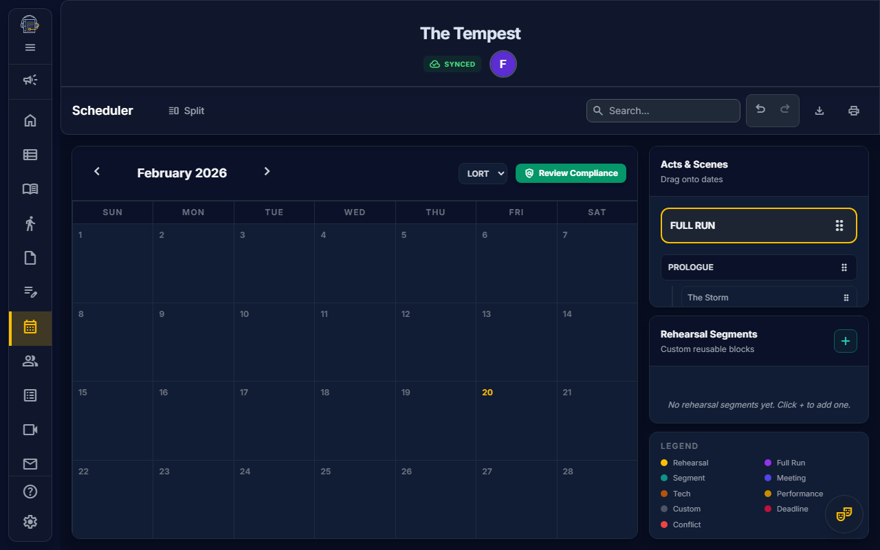Go back a month with left chevron

[96, 172]
